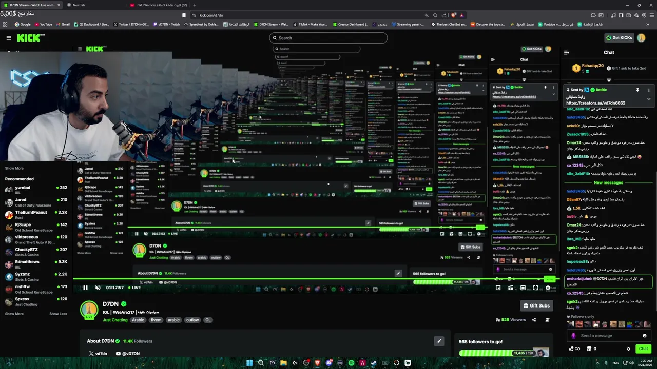This screenshot has width=657, height=369.
Task: Enter fullscreen mode on the player
Action: (x=535, y=288)
